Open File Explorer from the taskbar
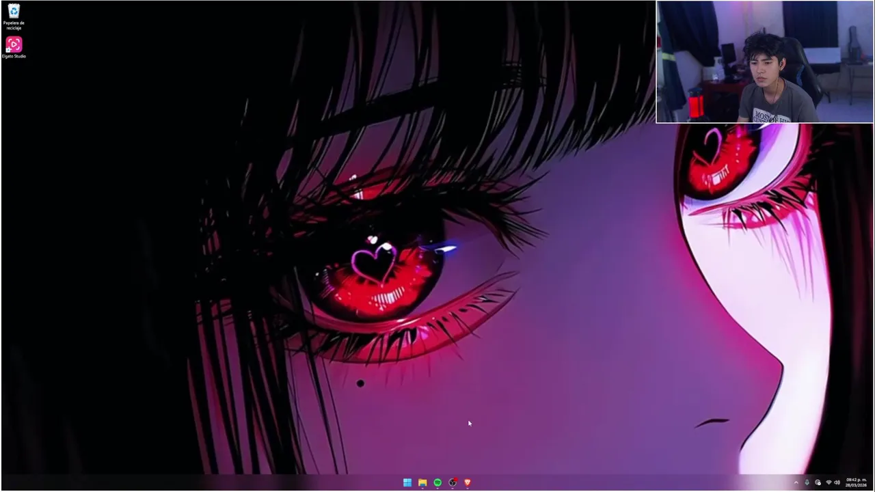Image resolution: width=875 pixels, height=492 pixels. [x=422, y=482]
